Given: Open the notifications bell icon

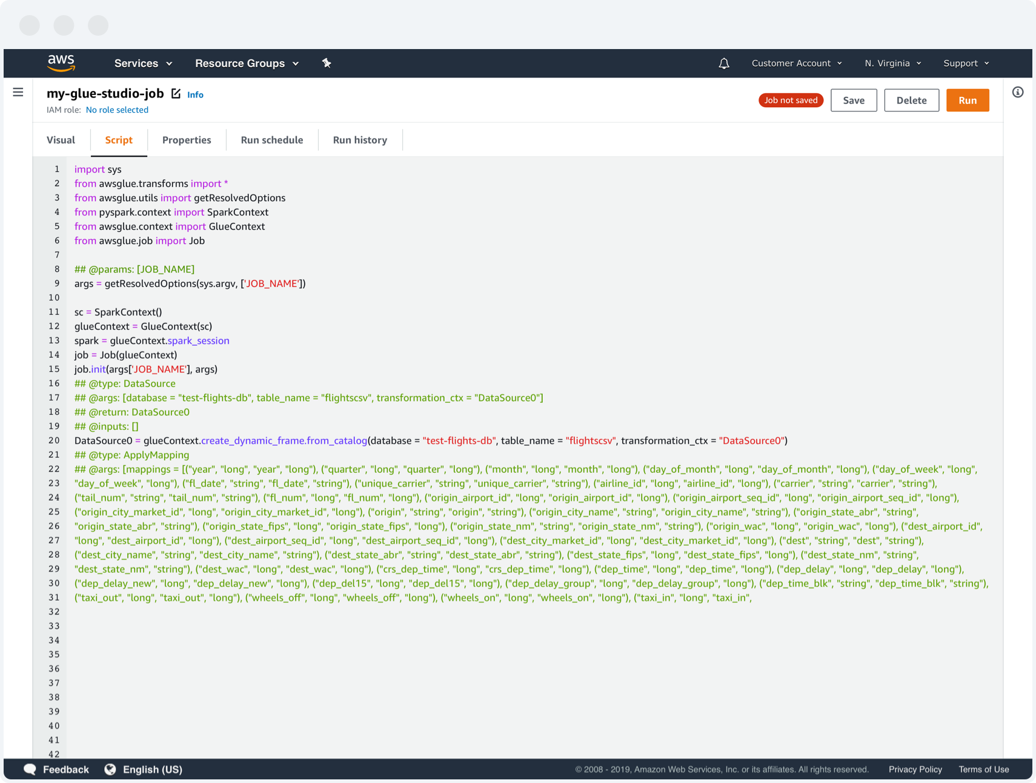Looking at the screenshot, I should click(724, 64).
